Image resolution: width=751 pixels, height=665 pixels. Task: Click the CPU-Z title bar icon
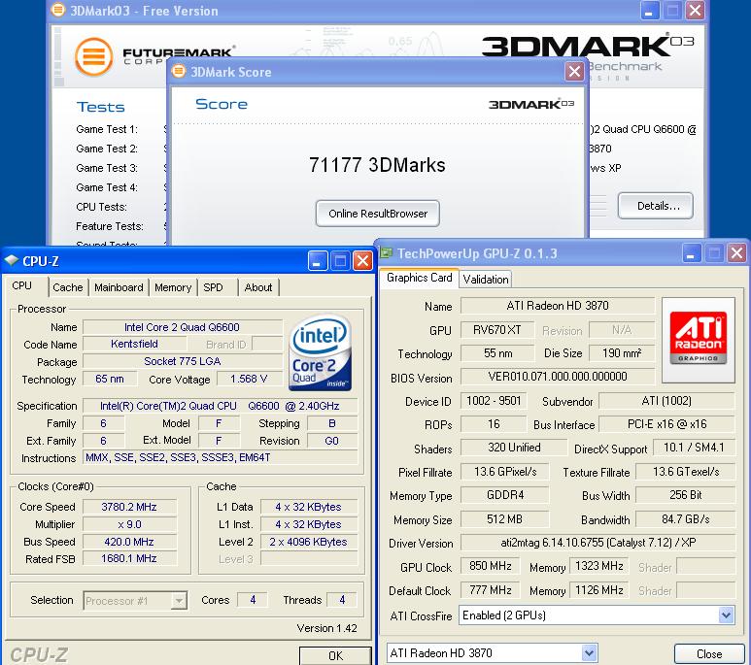point(11,260)
